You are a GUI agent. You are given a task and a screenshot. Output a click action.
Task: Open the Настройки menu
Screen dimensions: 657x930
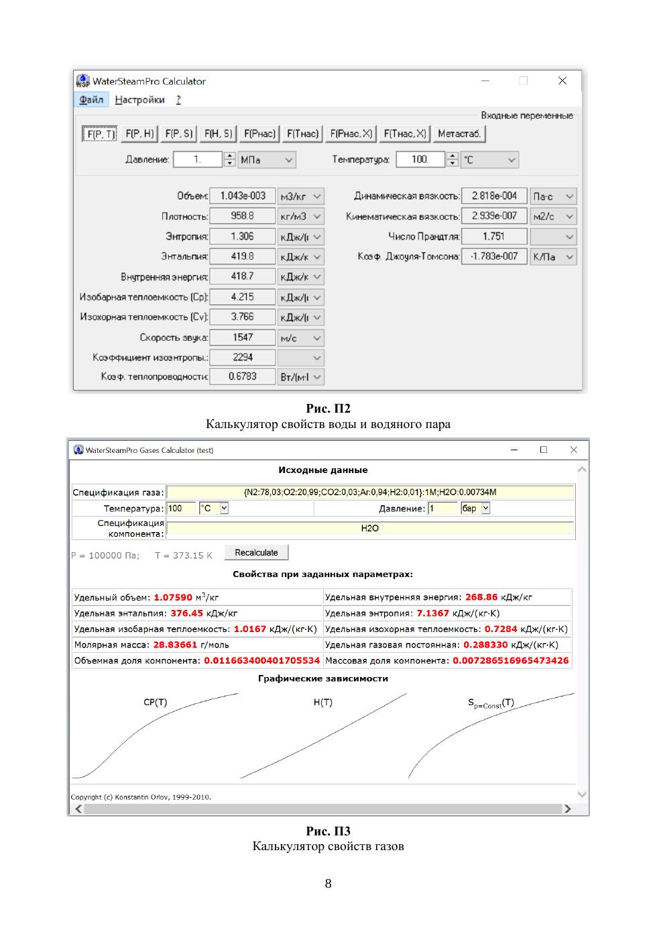point(139,100)
